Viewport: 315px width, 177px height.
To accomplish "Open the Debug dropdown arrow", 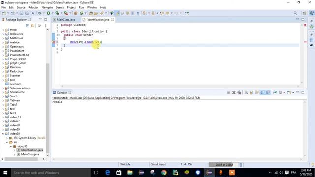I will pyautogui.click(x=44, y=13).
